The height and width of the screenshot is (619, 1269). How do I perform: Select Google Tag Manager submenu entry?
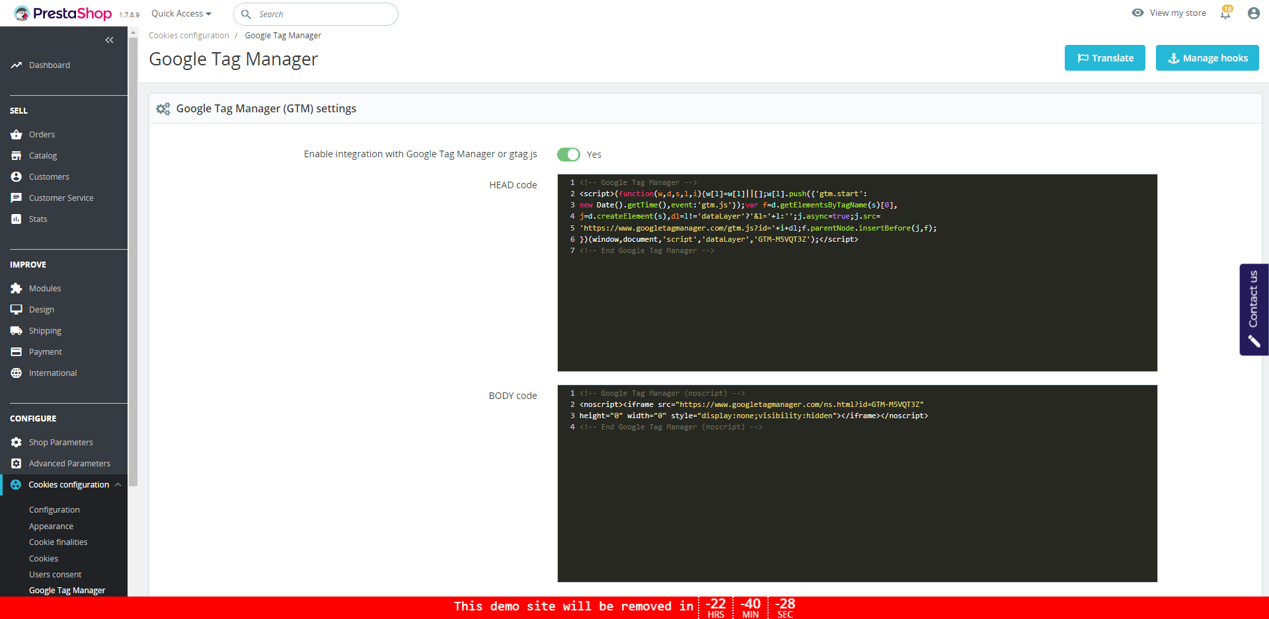(x=67, y=590)
